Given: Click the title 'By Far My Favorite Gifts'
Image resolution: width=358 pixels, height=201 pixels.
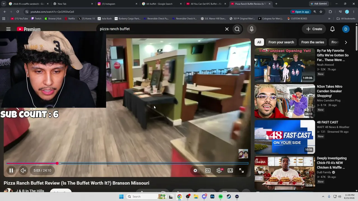Looking at the screenshot, I should pyautogui.click(x=333, y=55).
